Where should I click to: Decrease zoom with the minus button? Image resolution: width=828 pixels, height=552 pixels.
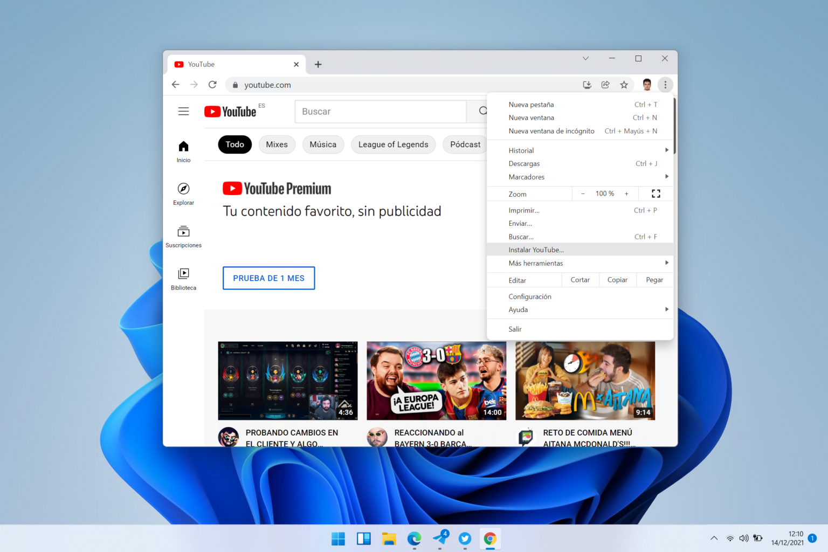[x=583, y=194]
